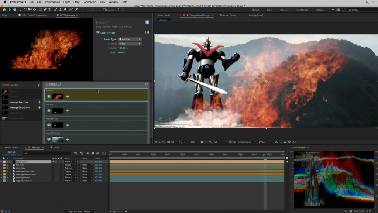Toggle the region of interest button

click(231, 142)
